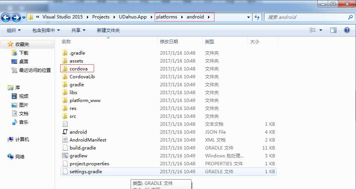
Task: Select the build.gradle file icon
Action: pos(65,148)
